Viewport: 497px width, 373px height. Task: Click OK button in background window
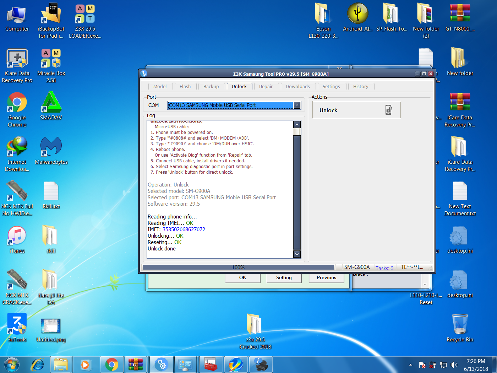(242, 278)
